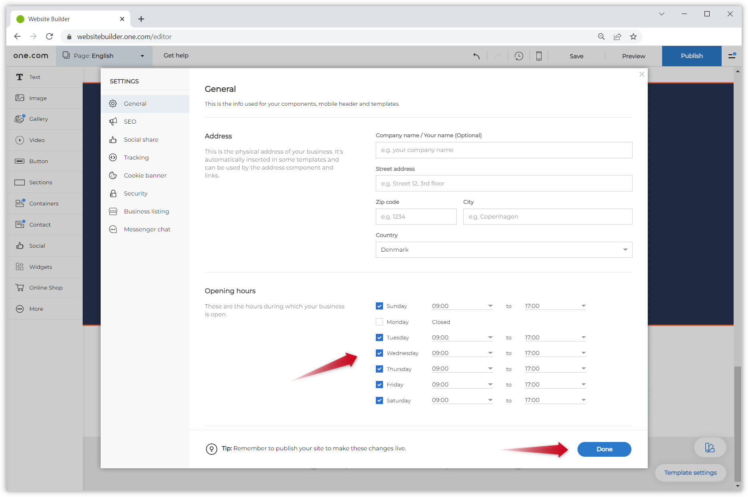Click the undo arrow icon
The width and height of the screenshot is (748, 497).
pyautogui.click(x=476, y=56)
